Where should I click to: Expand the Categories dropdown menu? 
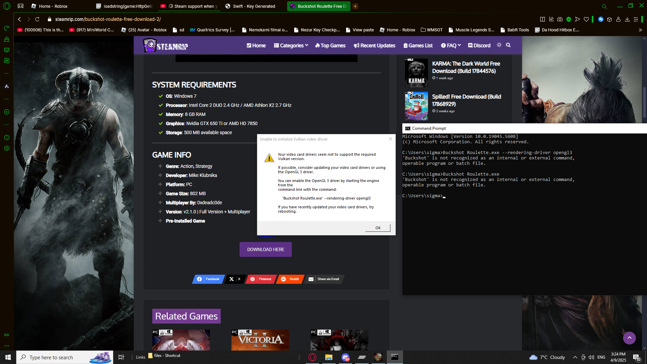(291, 45)
